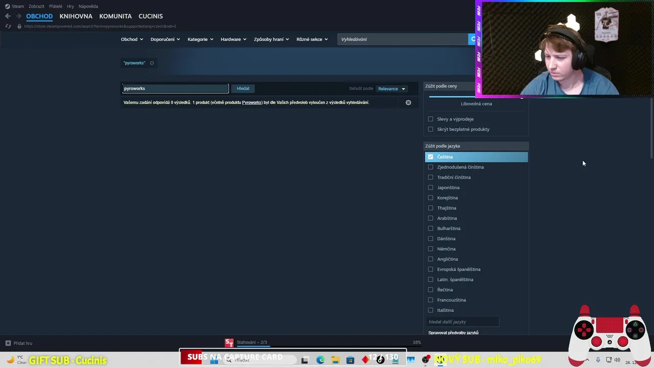Click the volume icon in system tray

(617, 360)
